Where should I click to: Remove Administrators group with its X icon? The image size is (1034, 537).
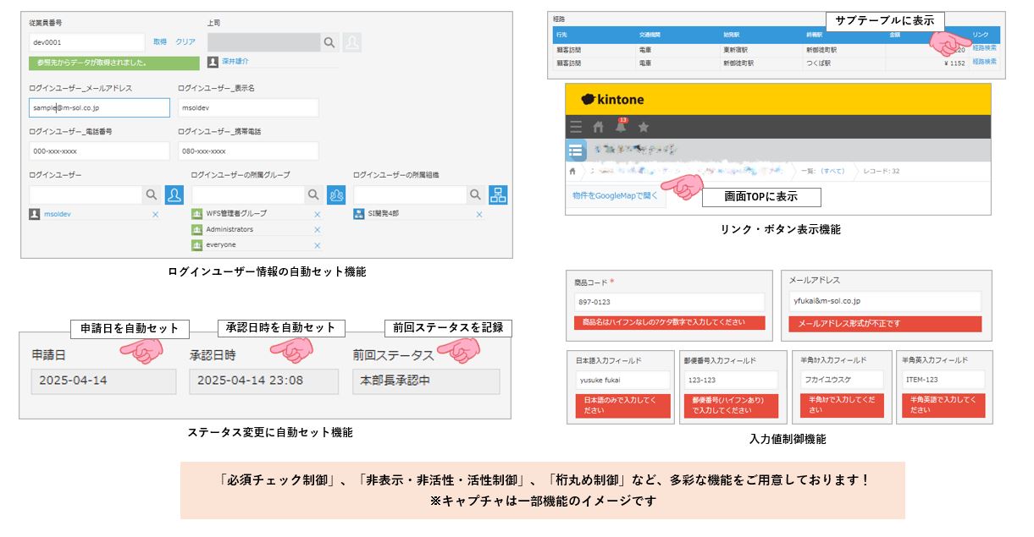pyautogui.click(x=318, y=229)
